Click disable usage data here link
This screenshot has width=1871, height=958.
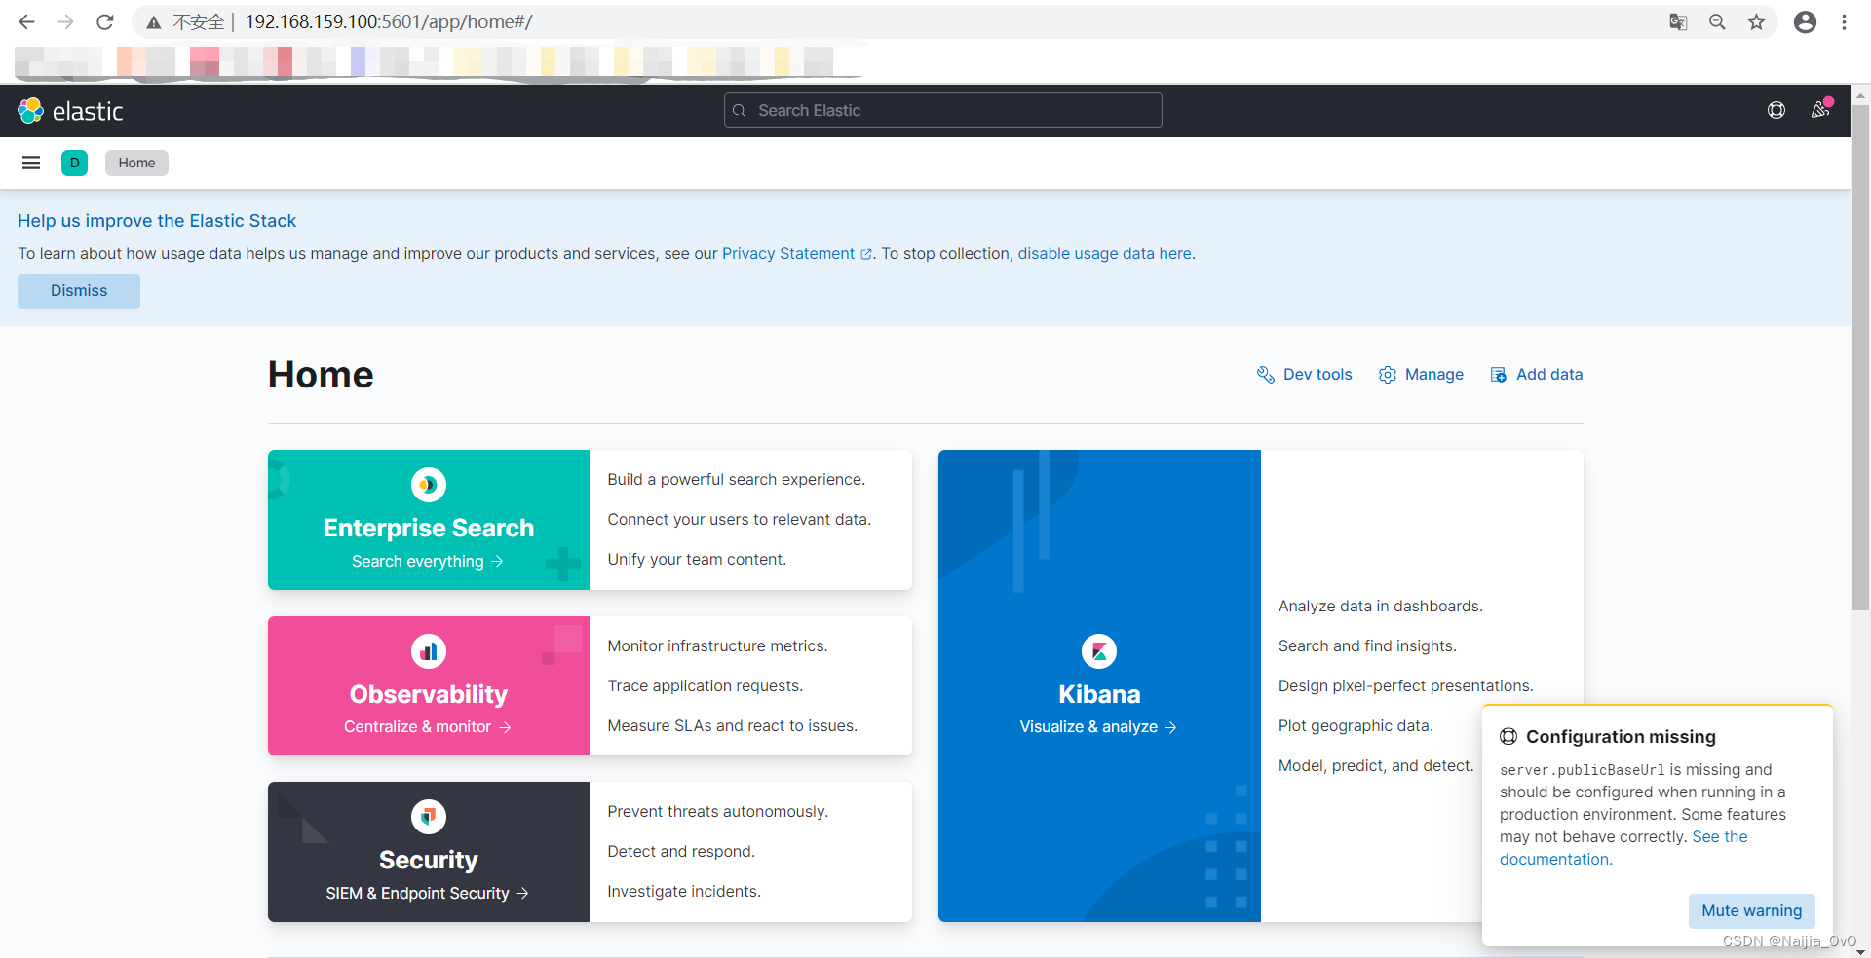pyautogui.click(x=1104, y=253)
